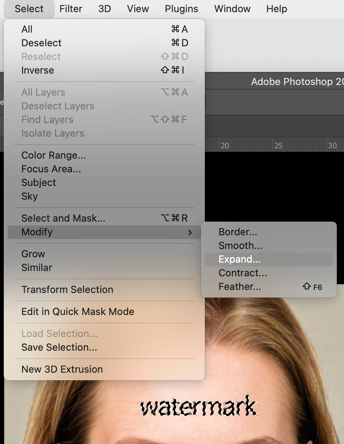Open the View menu
Screen dimensions: 344x444
pos(138,9)
